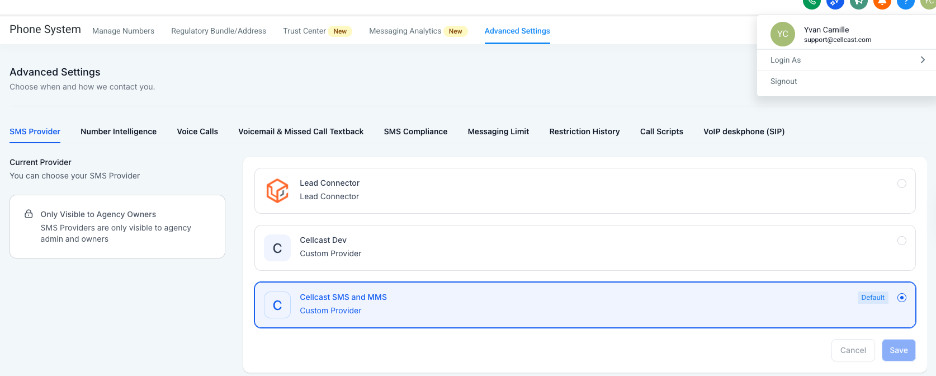Viewport: 936px width, 376px height.
Task: Click the Cellcast Dev 'C' provider icon
Action: point(277,248)
